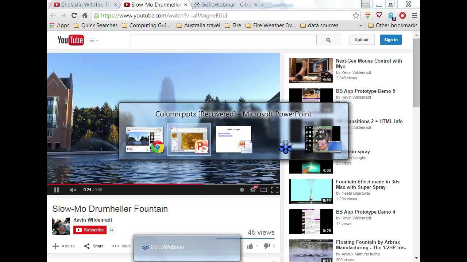The width and height of the screenshot is (467, 262).
Task: Go to the browser Home page
Action: point(85,15)
